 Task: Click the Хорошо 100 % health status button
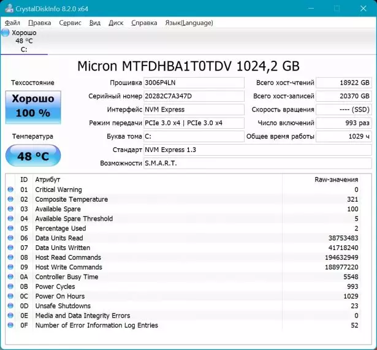[33, 106]
